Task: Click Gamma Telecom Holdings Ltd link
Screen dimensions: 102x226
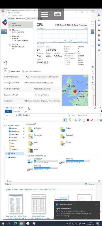Action: (40, 83)
